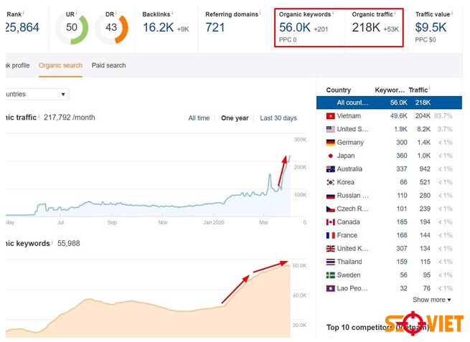Open Backlinks value 16.2K
This screenshot has width=470, height=342.
point(158,27)
